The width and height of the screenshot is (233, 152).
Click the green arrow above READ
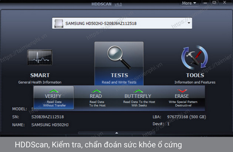click(x=96, y=91)
